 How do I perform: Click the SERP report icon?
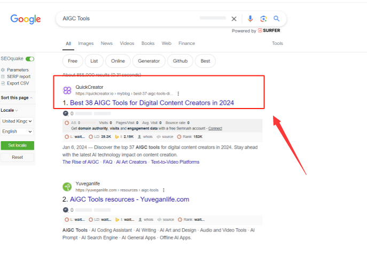click(x=3, y=76)
